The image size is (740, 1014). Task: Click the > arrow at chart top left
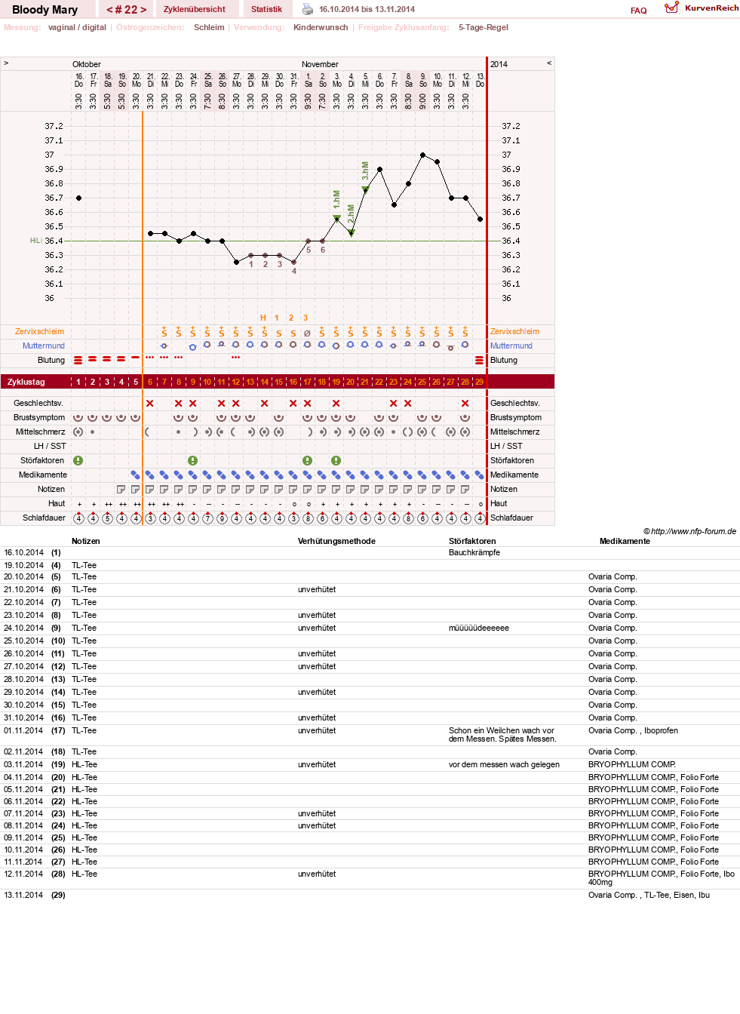6,63
